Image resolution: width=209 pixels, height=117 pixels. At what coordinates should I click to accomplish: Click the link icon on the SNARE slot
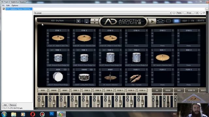click(91, 70)
